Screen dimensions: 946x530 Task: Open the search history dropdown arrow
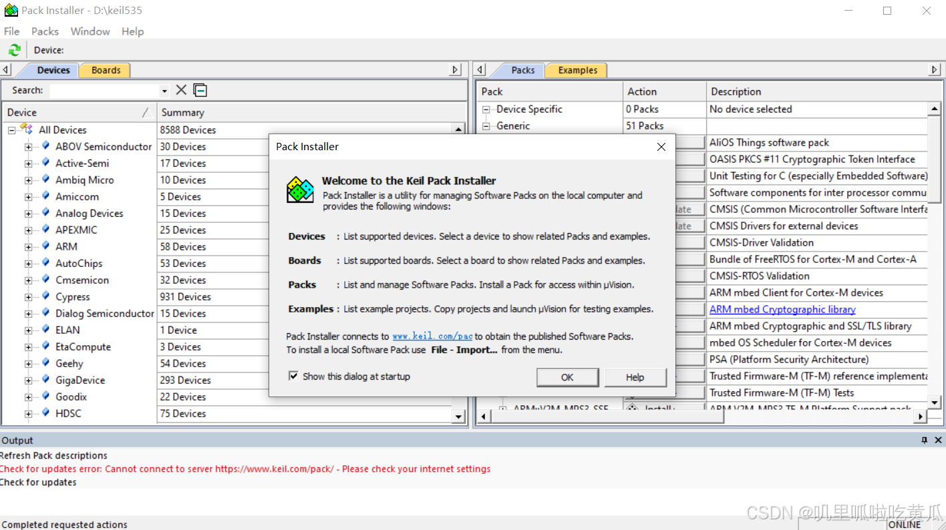164,91
